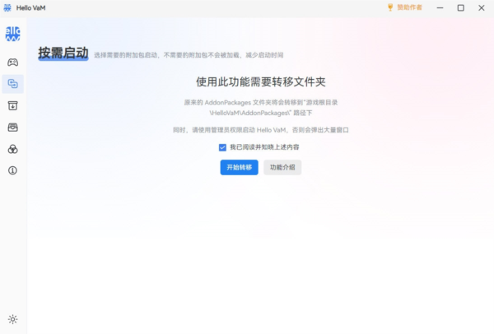Click the 按需启动 page heading
Image resolution: width=494 pixels, height=334 pixels.
(63, 53)
